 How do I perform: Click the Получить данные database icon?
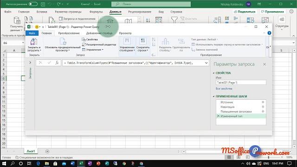pos(17,20)
